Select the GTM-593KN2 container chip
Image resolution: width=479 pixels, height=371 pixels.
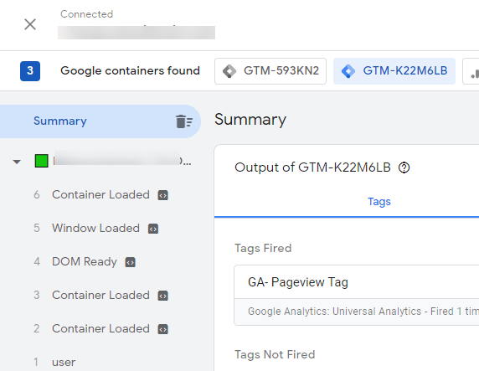click(x=270, y=71)
